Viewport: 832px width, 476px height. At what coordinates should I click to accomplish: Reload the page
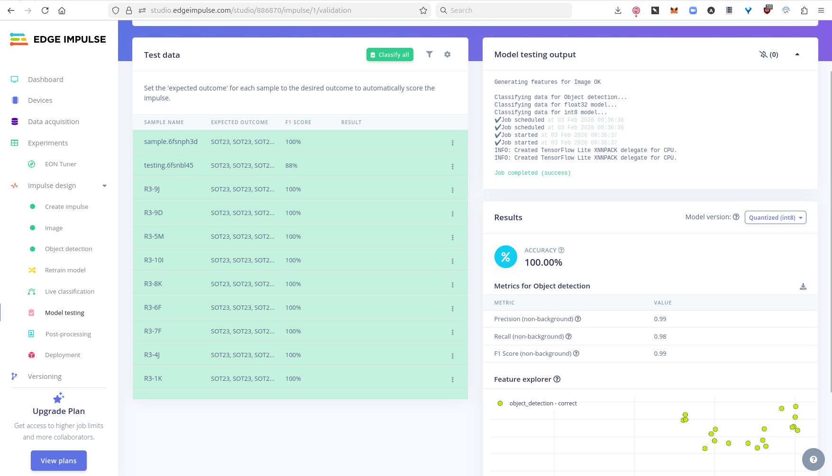[45, 10]
